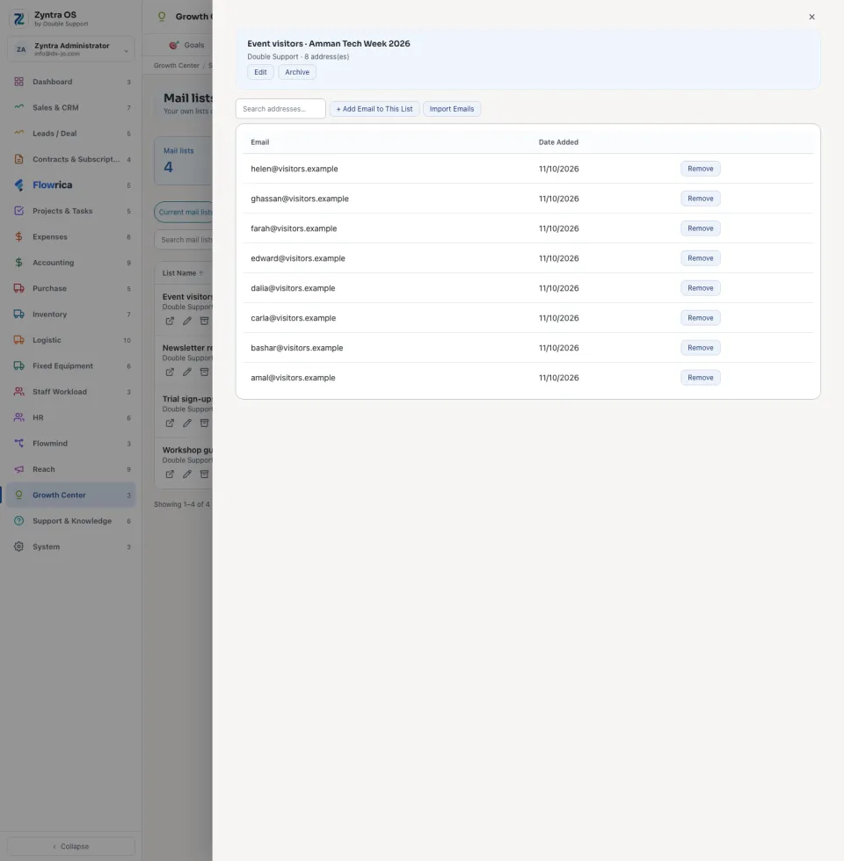Click the Zyntra OS logo
This screenshot has height=861, width=844.
18,18
